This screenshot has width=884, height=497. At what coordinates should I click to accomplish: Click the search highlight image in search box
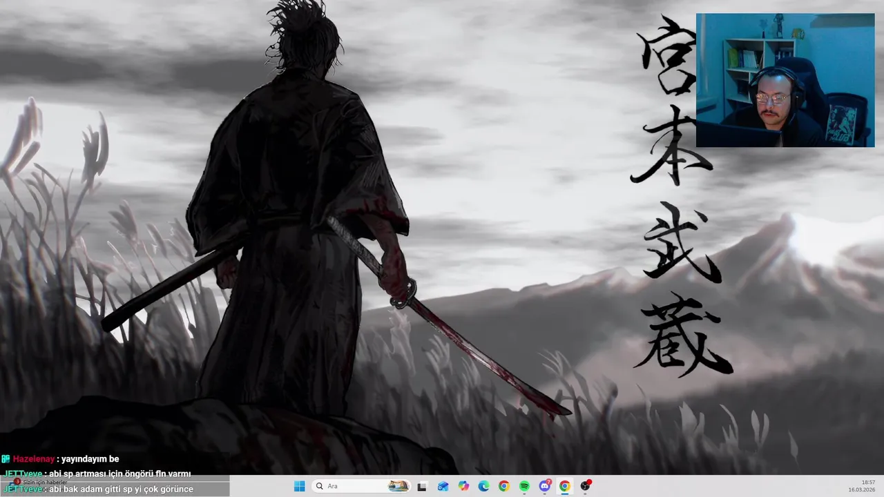[398, 486]
